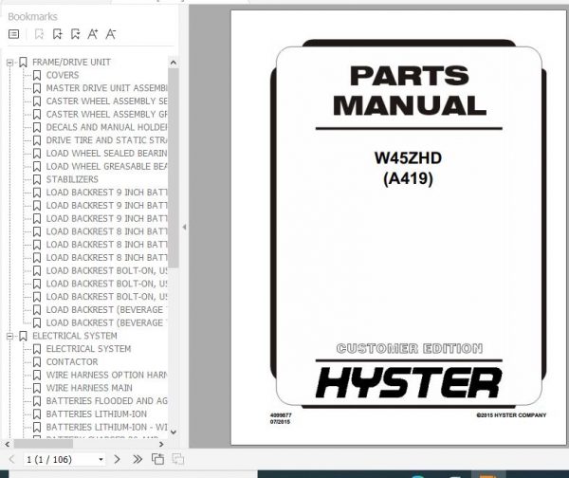
Task: Click the 4099877 part number text
Action: 281,415
